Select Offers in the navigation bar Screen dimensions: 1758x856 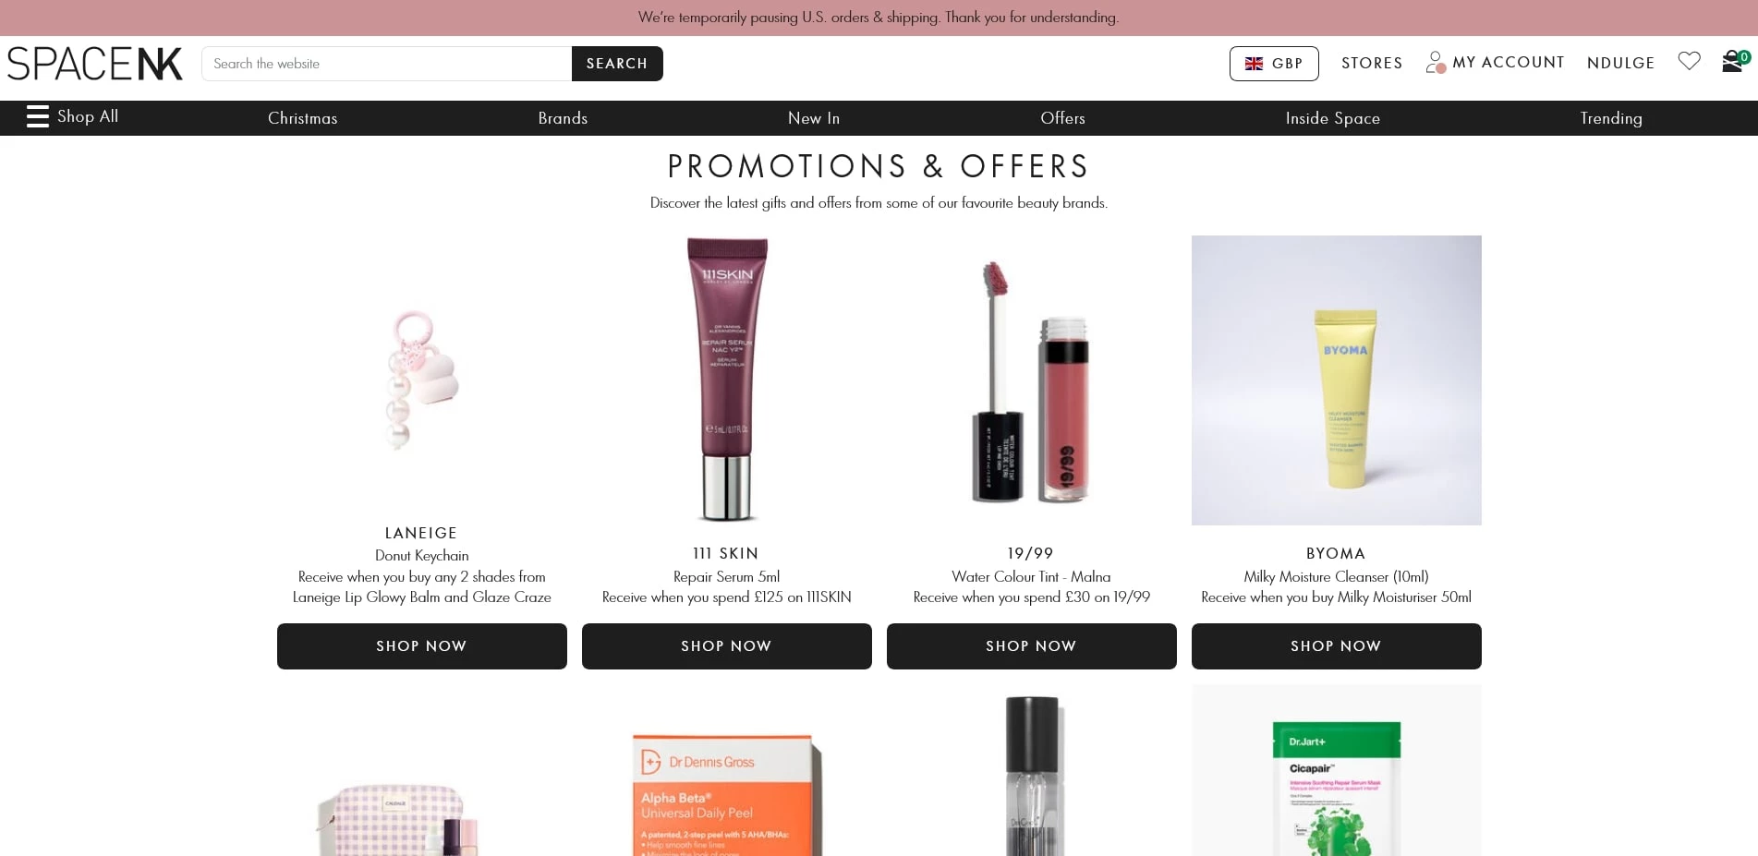(x=1062, y=118)
